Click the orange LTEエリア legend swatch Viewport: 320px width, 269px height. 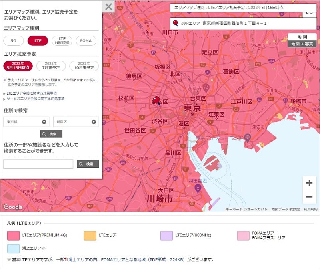coord(90,236)
